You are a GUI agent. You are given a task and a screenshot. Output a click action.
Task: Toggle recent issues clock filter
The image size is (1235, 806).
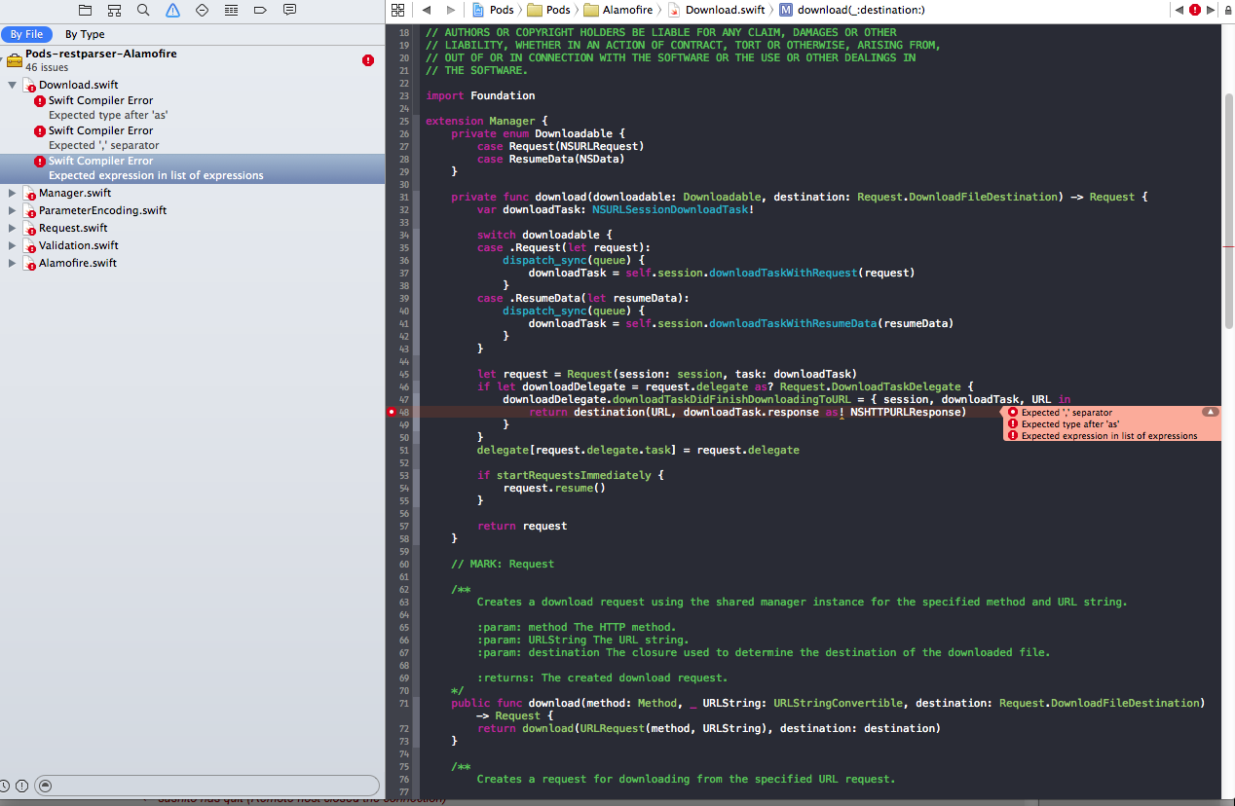[5, 786]
